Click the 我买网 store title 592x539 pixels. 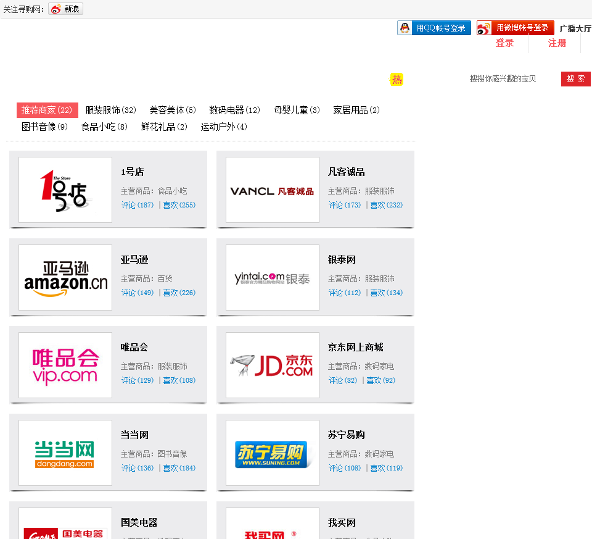[342, 523]
